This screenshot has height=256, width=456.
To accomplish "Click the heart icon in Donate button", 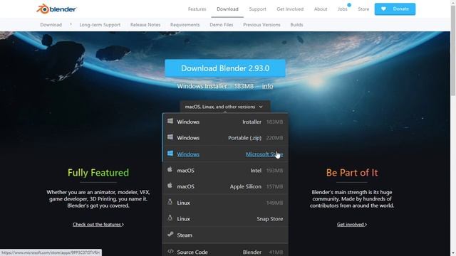I will (x=383, y=9).
